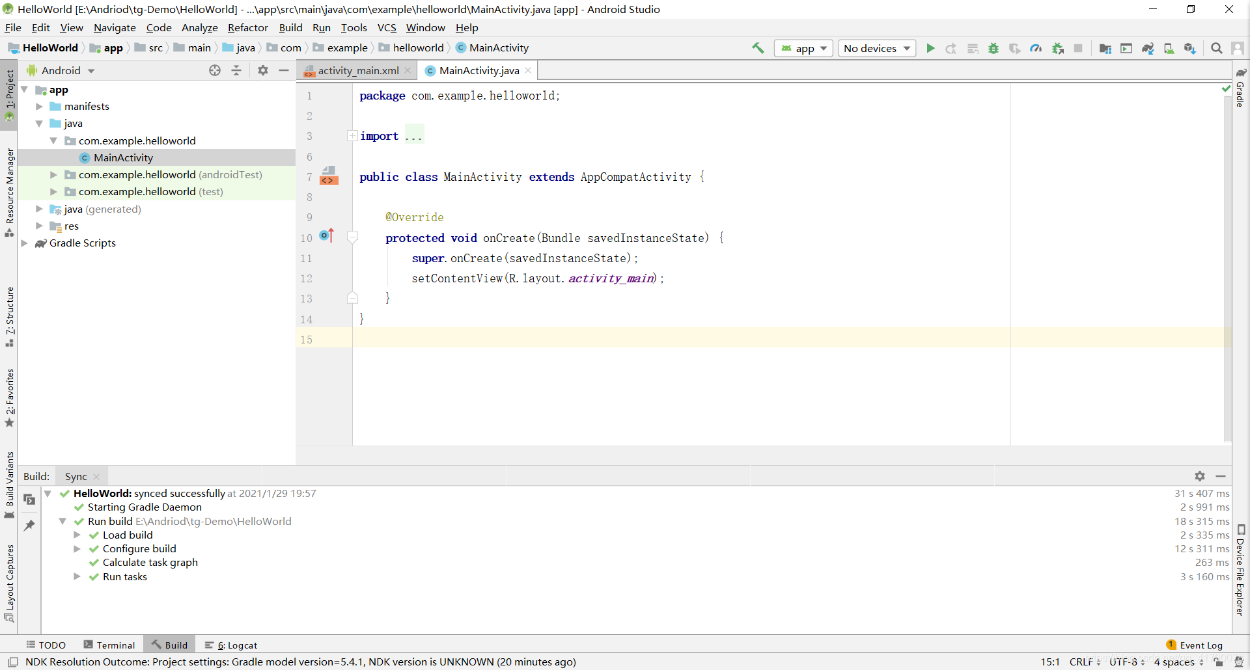
Task: Click the Apply Code Changes icon
Action: click(973, 48)
